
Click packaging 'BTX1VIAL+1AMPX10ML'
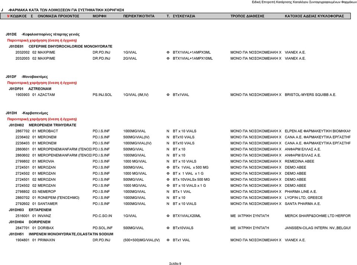tap(193, 58)
